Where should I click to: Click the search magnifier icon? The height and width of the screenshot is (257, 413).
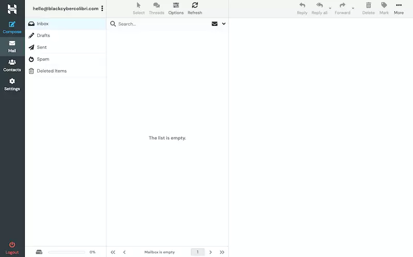[x=113, y=24]
